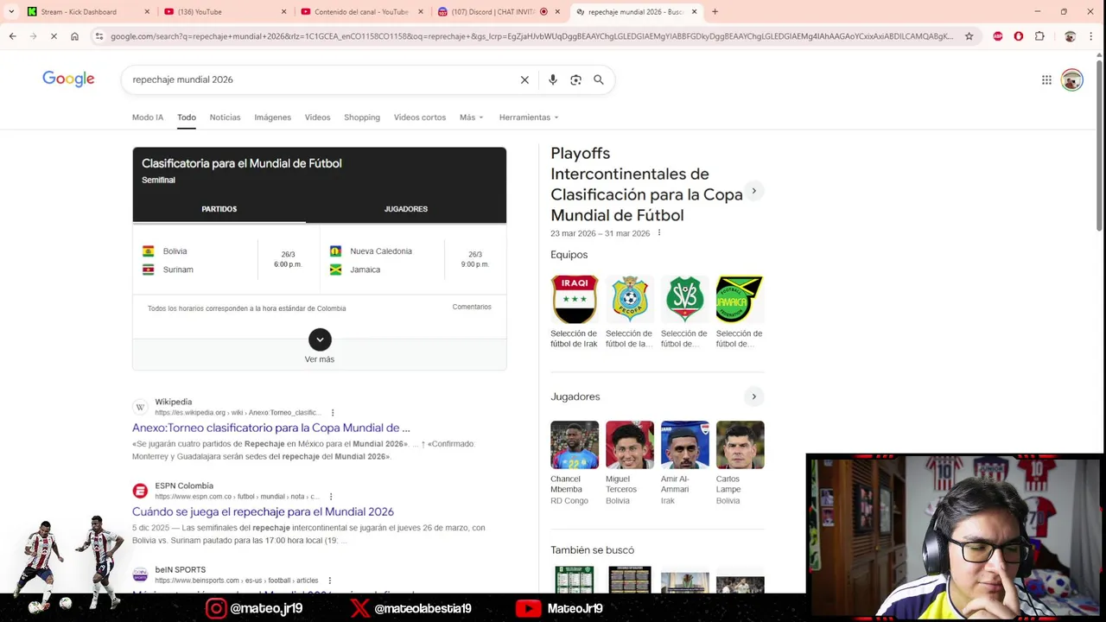Open Iraq national team crest
Viewport: 1106px width, 622px height.
[x=575, y=299]
